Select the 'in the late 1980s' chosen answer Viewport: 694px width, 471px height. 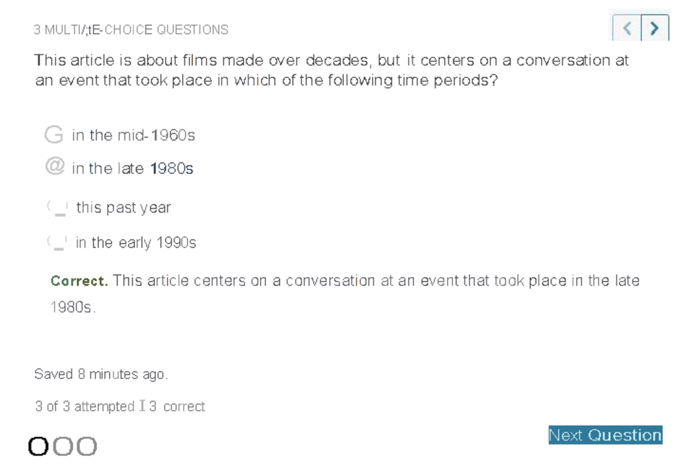[x=132, y=168]
